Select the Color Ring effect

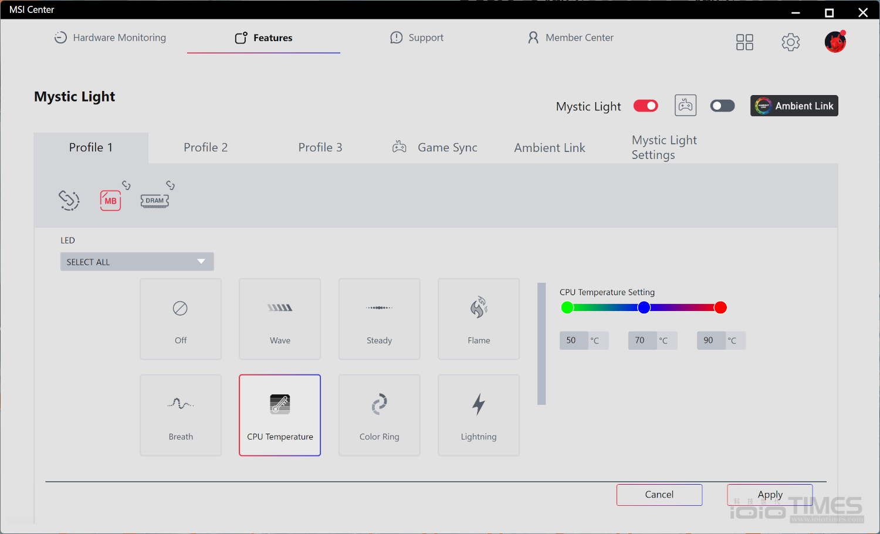[379, 415]
